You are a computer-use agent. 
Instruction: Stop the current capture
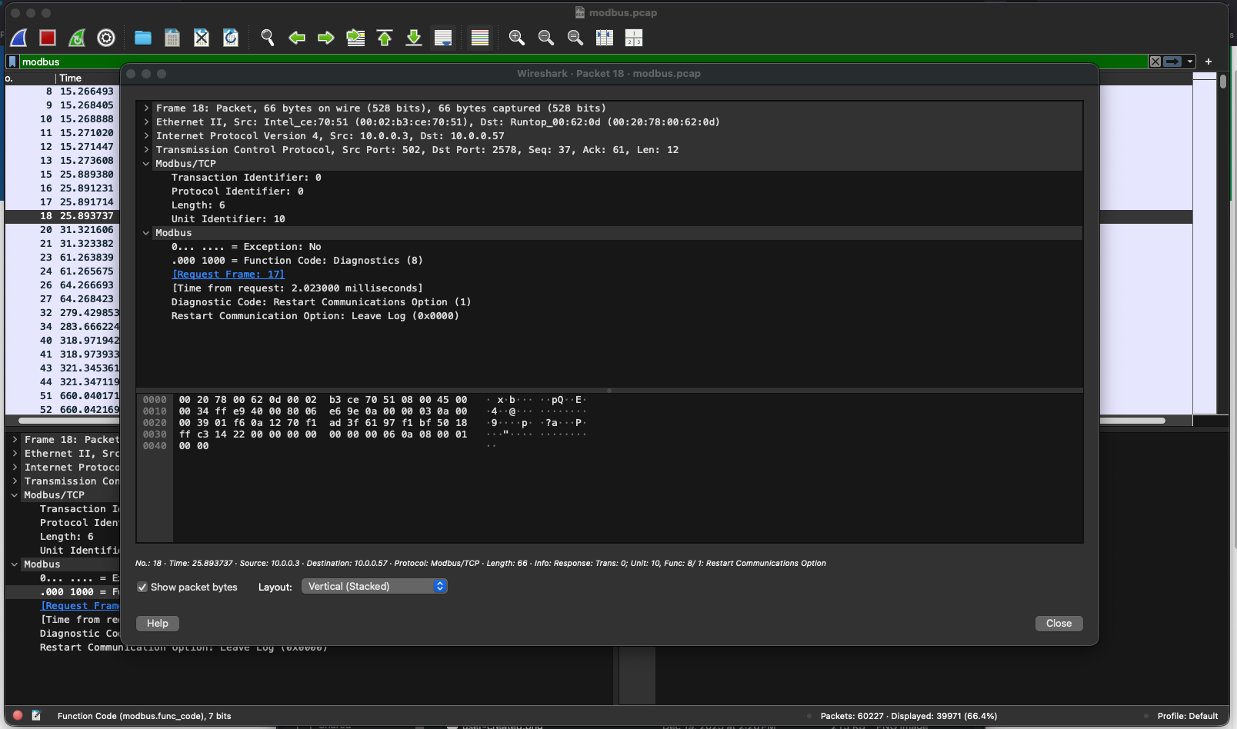point(47,37)
